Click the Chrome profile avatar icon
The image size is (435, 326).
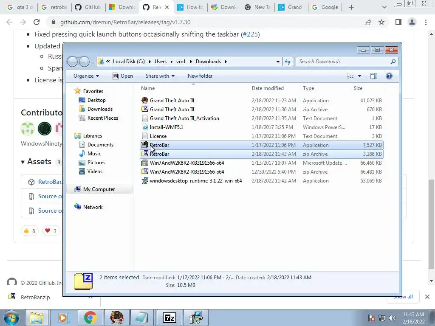point(412,22)
